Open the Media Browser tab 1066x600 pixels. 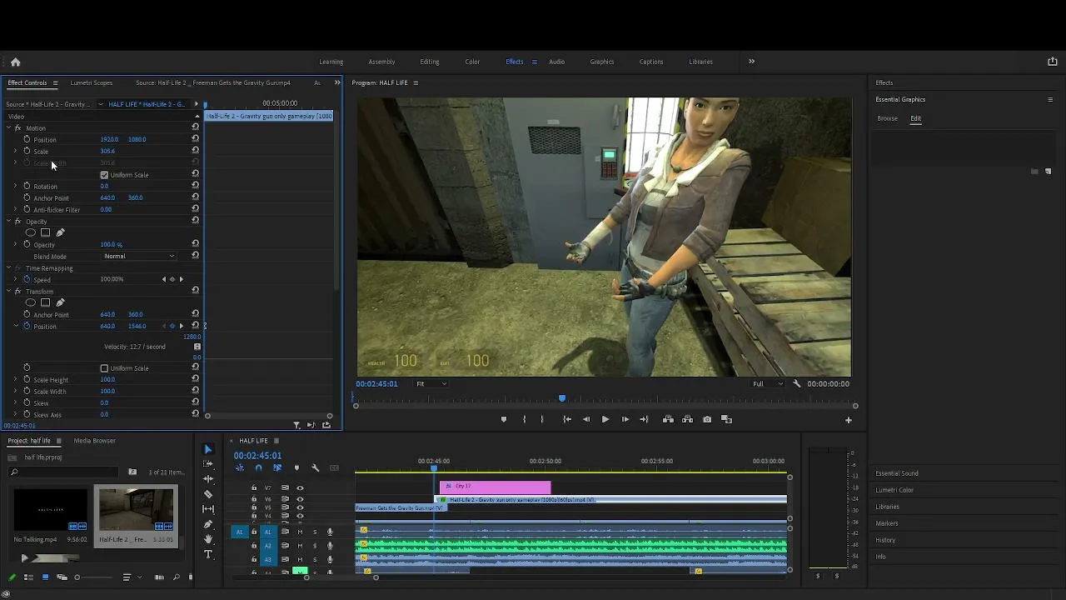(x=95, y=441)
